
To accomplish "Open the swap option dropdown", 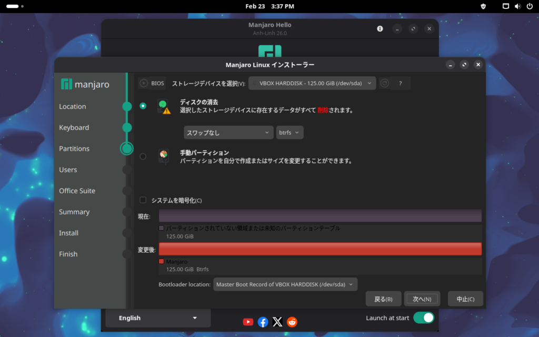I will point(228,133).
